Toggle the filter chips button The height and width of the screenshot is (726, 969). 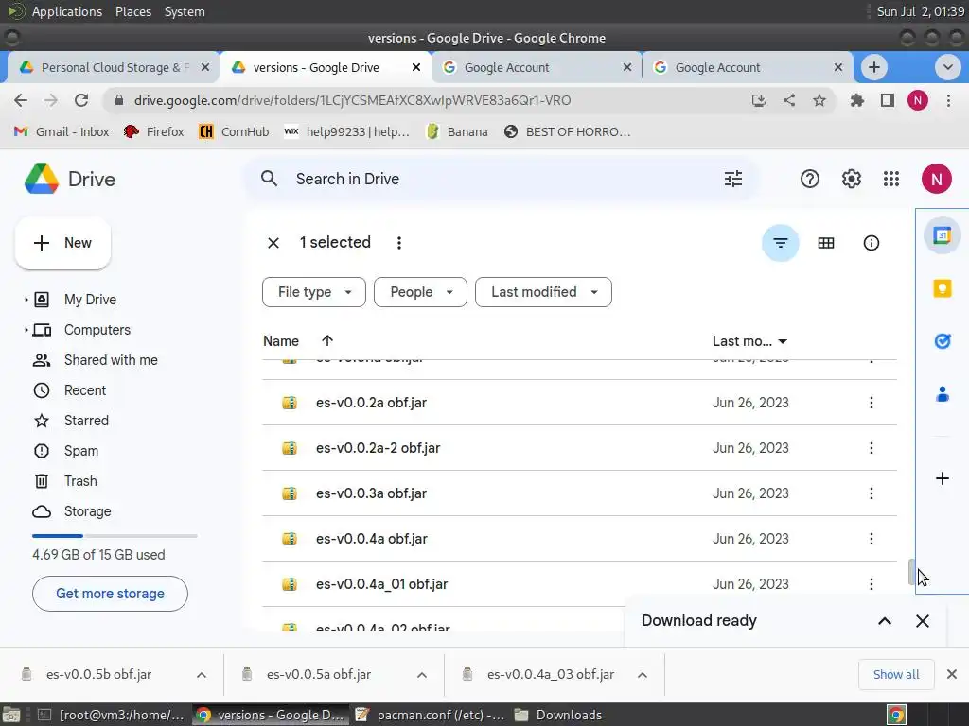pyautogui.click(x=781, y=243)
